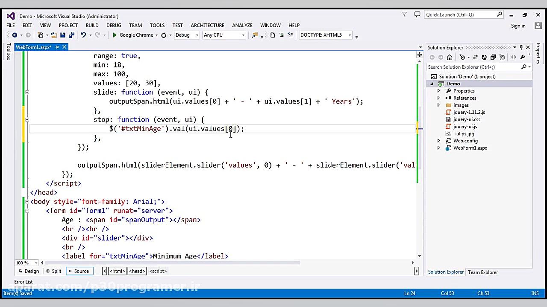The width and height of the screenshot is (547, 307).
Task: Open the DOCTYPE: XHTML5 dropdown
Action: (326, 35)
